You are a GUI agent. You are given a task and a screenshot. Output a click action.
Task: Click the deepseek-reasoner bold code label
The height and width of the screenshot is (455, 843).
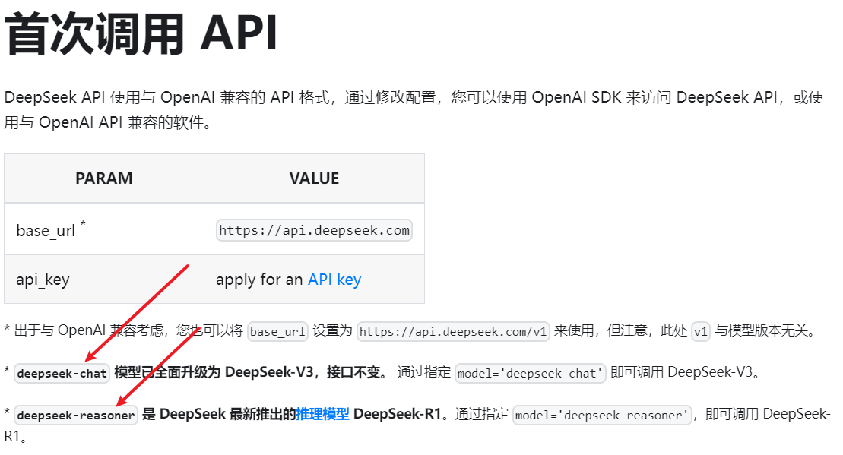[76, 416]
